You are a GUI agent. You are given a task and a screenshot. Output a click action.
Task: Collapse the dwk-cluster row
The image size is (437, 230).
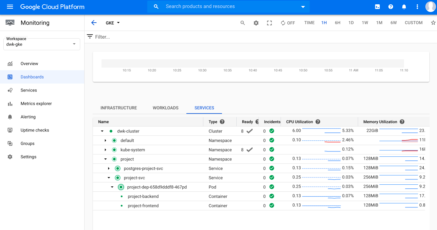pyautogui.click(x=102, y=131)
